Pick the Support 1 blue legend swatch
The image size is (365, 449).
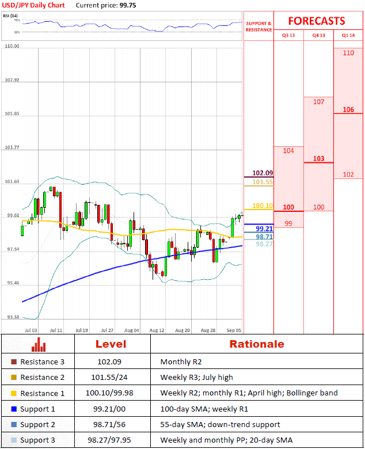click(14, 409)
